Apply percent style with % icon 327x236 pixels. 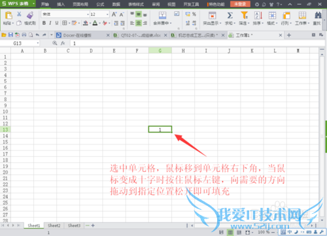pyautogui.click(x=194, y=14)
